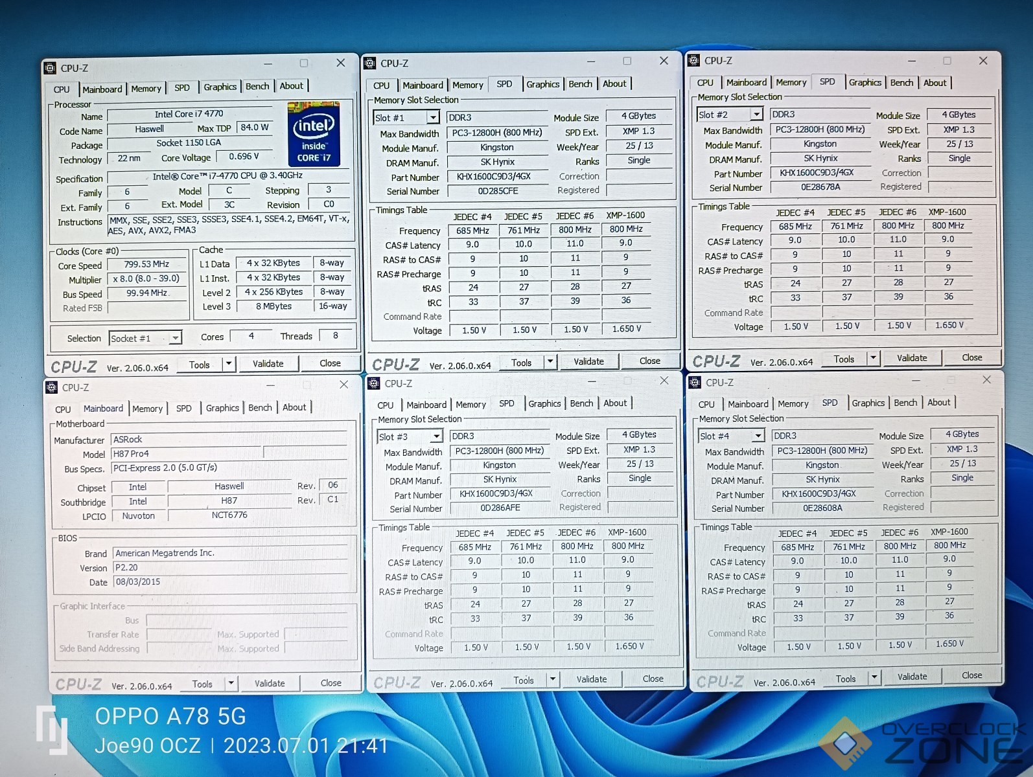The image size is (1033, 777).
Task: Click the serial number 0E28608A
Action: coord(823,508)
